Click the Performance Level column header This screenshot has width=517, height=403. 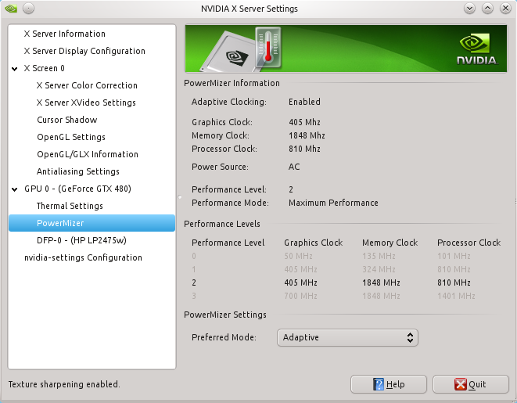click(228, 243)
